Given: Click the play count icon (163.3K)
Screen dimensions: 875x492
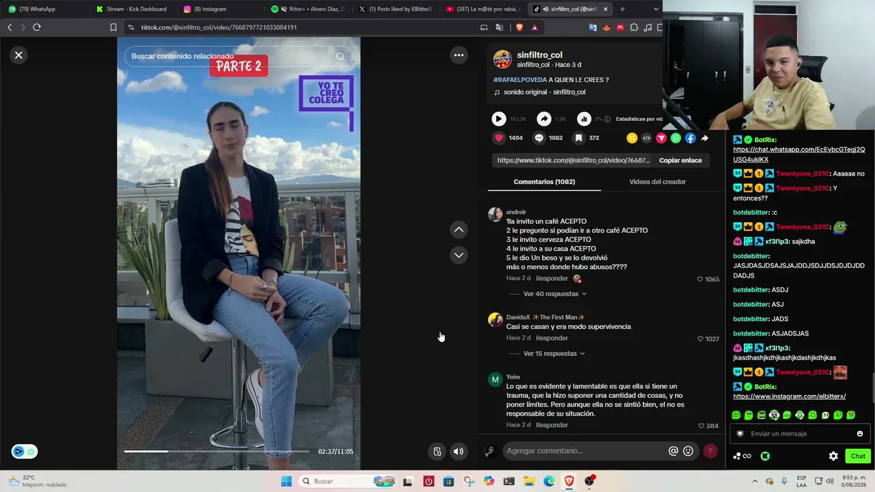Looking at the screenshot, I should coord(498,119).
